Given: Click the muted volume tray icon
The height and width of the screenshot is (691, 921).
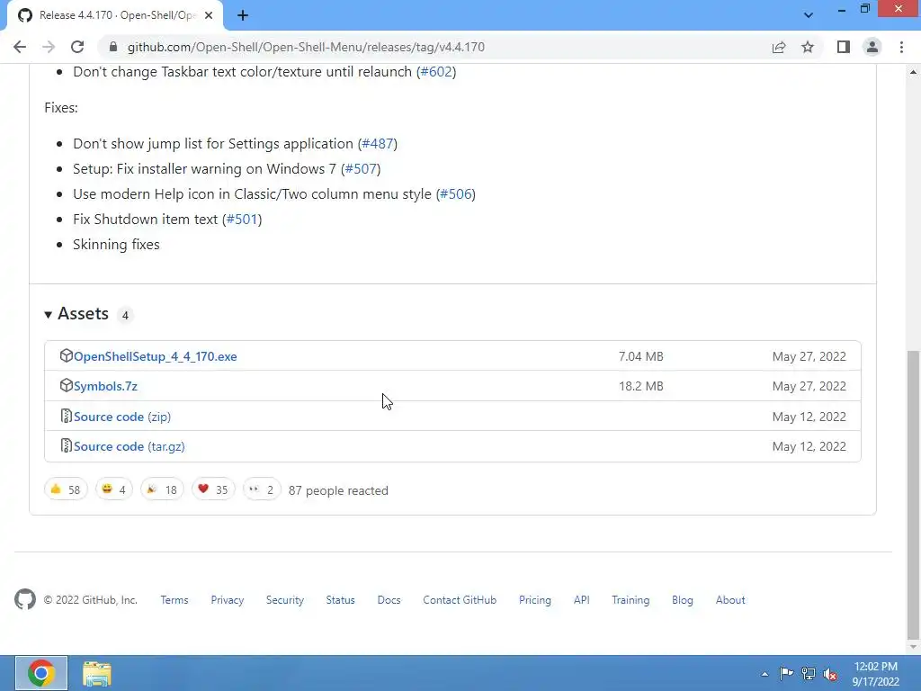Looking at the screenshot, I should pos(830,674).
